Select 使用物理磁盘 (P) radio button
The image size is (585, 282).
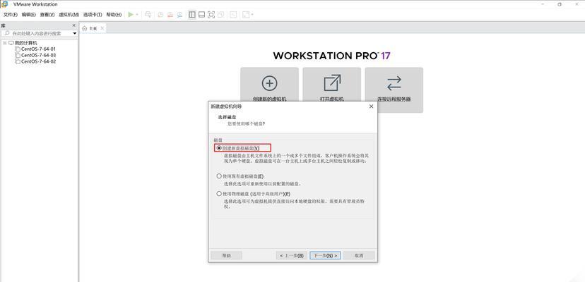pos(219,194)
